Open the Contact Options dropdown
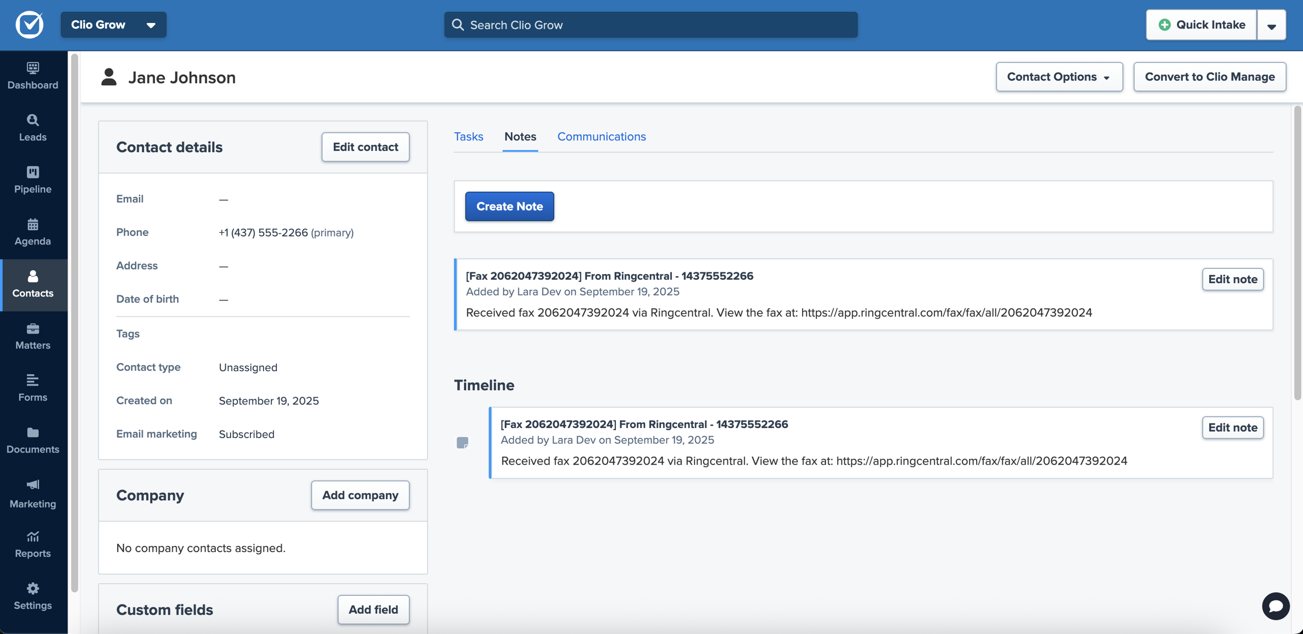Screen dimensions: 1303x634 tap(1059, 77)
